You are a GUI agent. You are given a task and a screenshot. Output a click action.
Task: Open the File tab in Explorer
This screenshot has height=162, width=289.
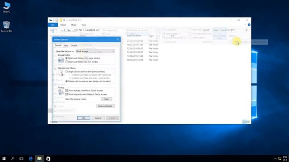click(x=53, y=25)
